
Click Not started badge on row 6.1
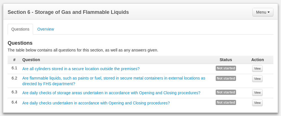(x=226, y=68)
